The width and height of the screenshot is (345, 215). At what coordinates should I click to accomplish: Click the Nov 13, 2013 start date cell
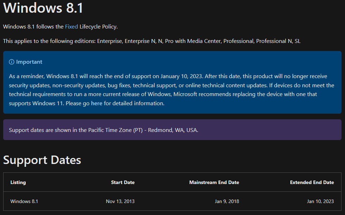pyautogui.click(x=120, y=201)
